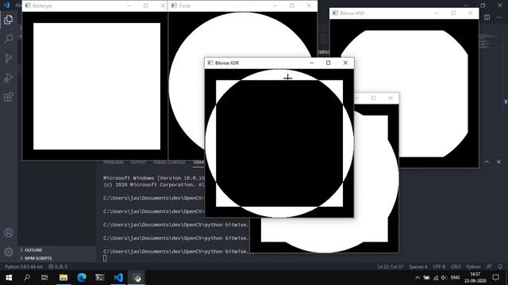This screenshot has width=508, height=285.
Task: Open the editor More Actions ellipsis
Action: coord(498,17)
